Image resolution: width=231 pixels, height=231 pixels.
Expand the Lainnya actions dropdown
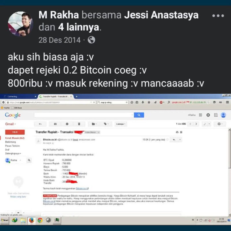click(x=121, y=124)
